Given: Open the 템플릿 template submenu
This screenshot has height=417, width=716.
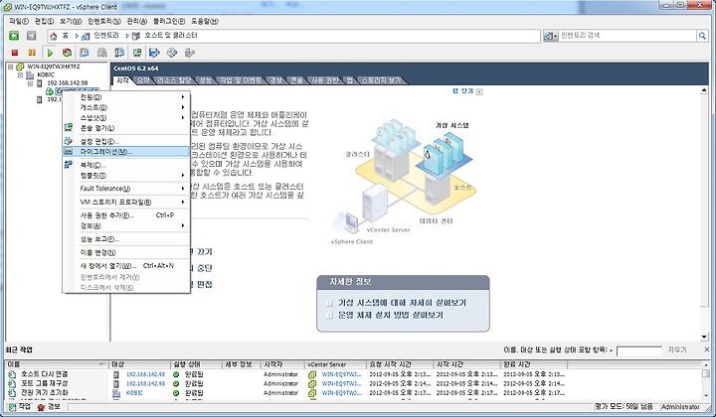Looking at the screenshot, I should (x=126, y=176).
